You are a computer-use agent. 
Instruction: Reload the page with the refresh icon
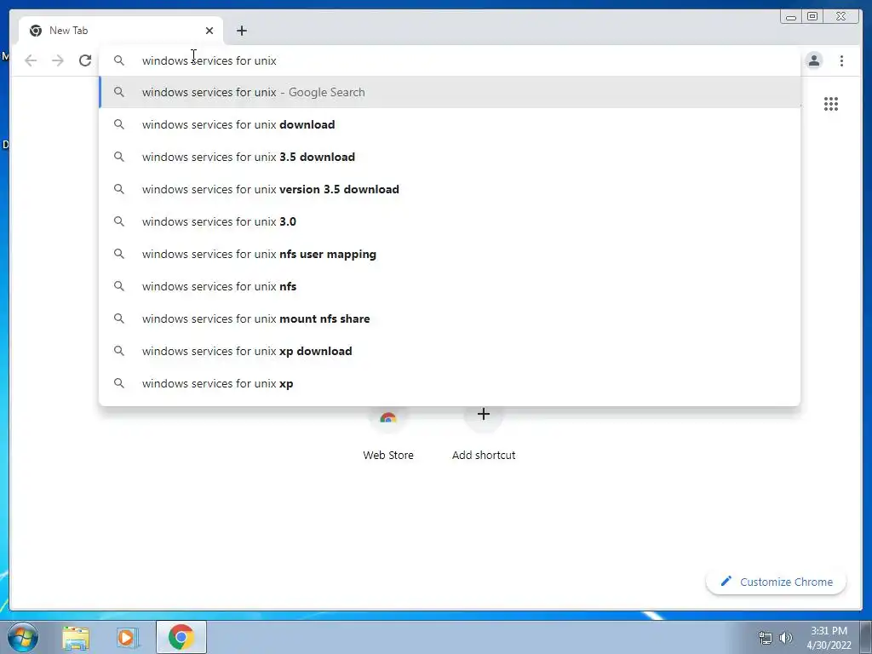tap(85, 60)
